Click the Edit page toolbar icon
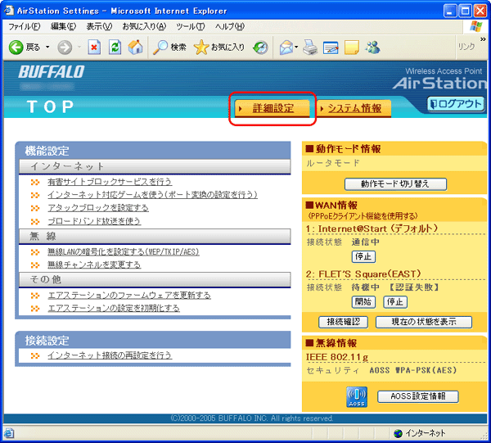Viewport: 491px width, 443px height. [x=331, y=48]
